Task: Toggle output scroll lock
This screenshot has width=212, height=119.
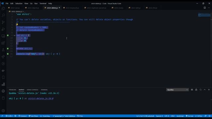Action: tap(196, 90)
